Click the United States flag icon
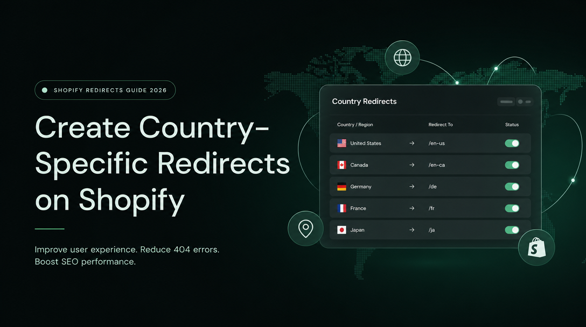The height and width of the screenshot is (327, 586). tap(341, 144)
